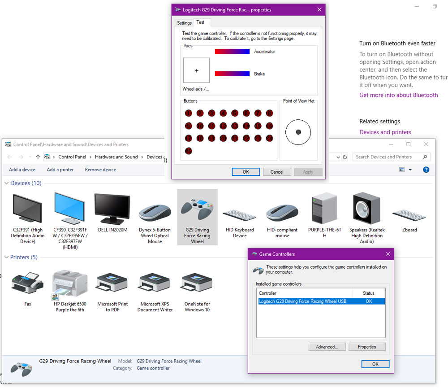Select the OneNote for Windows 10 printer icon

click(197, 283)
